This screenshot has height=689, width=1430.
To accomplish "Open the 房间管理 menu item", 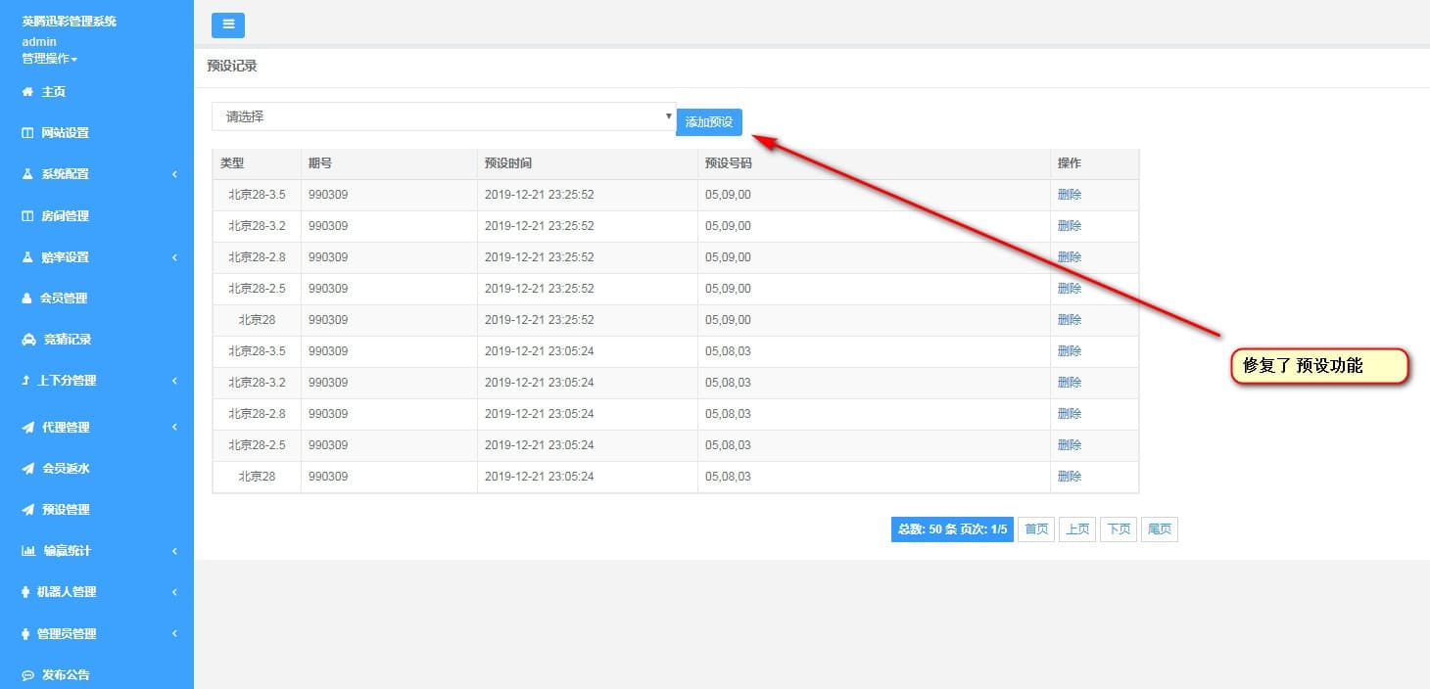I will point(65,216).
